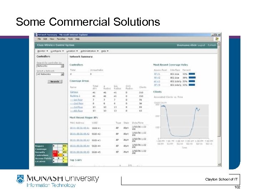258x193 pixels.
Task: Open the AP #2 coverage hole link
Action: click(x=157, y=78)
